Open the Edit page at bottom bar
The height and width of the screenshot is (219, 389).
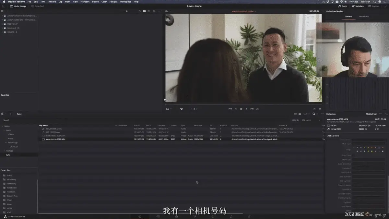[176, 216]
